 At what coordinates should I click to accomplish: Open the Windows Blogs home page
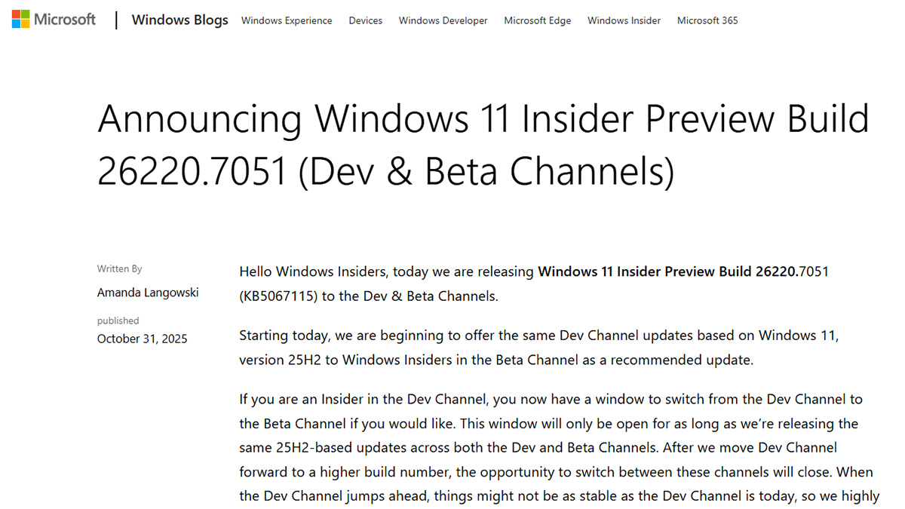[179, 20]
